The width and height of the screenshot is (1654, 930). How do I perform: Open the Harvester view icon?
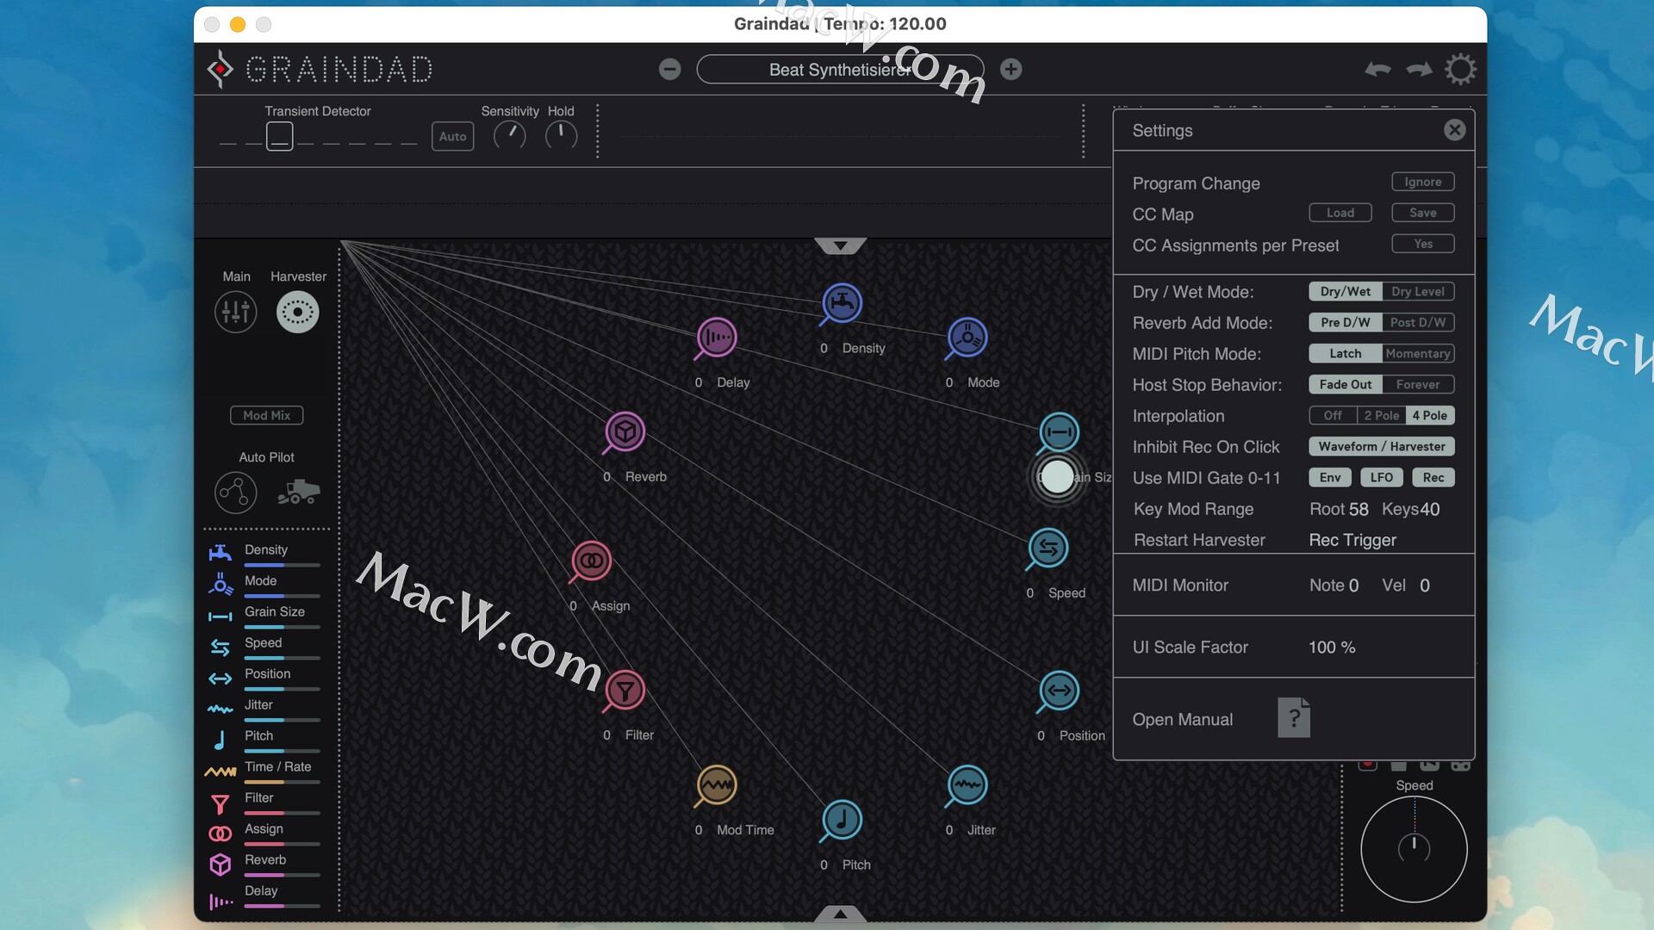pos(297,312)
